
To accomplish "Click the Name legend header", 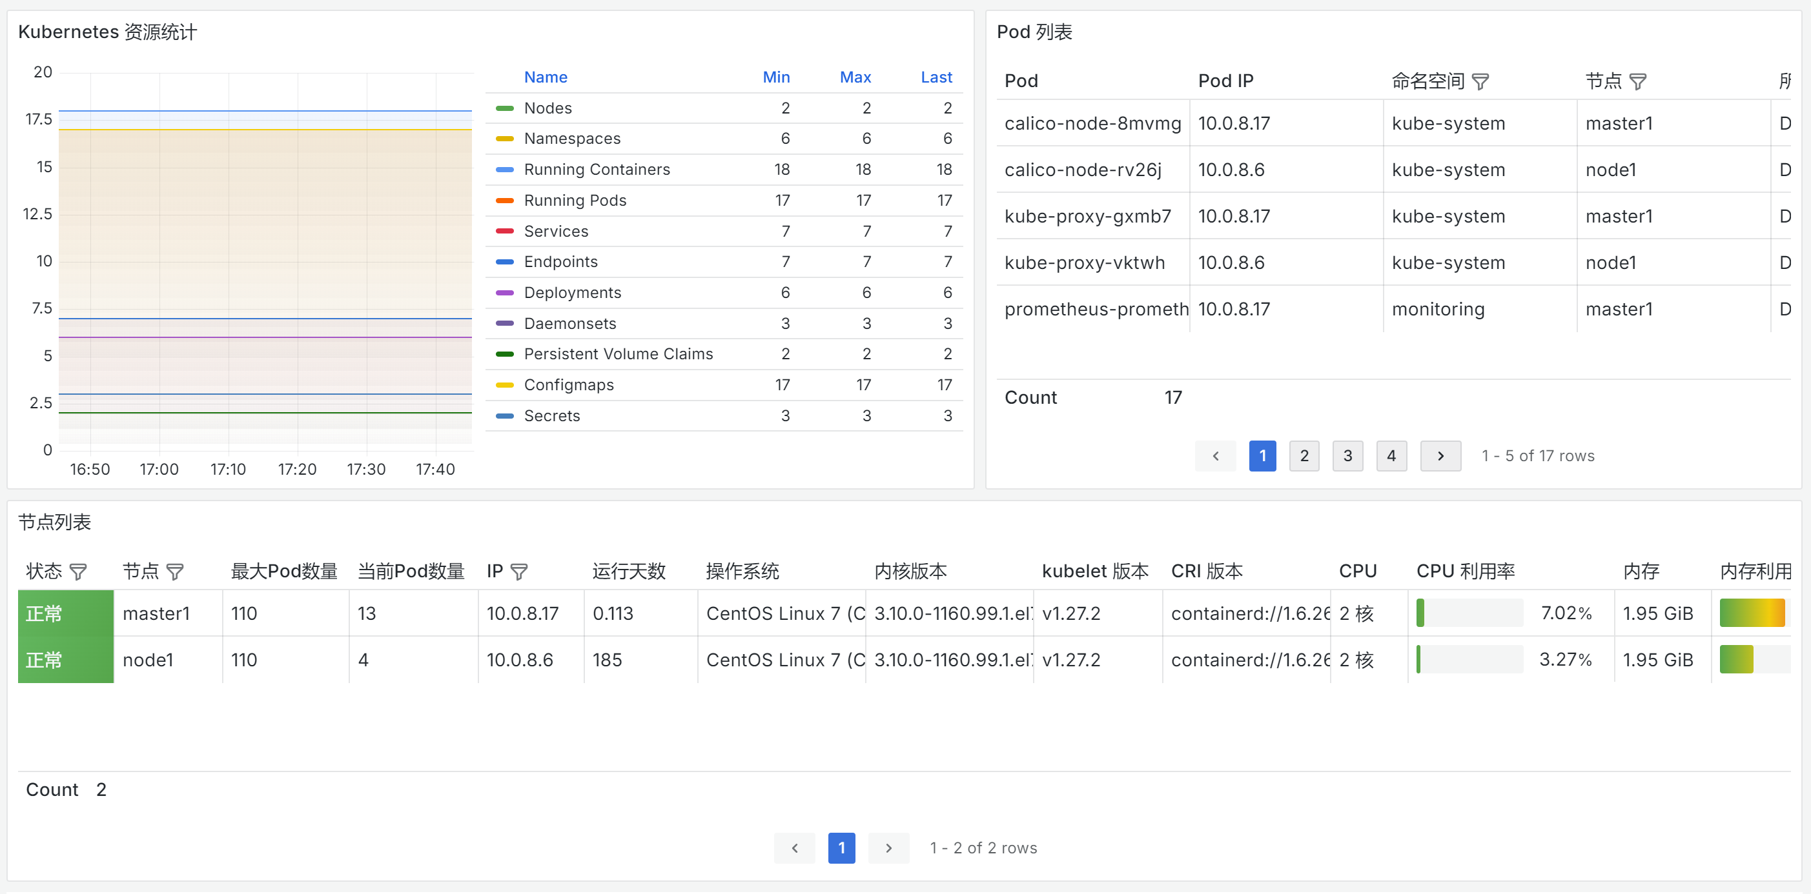I will pos(546,77).
